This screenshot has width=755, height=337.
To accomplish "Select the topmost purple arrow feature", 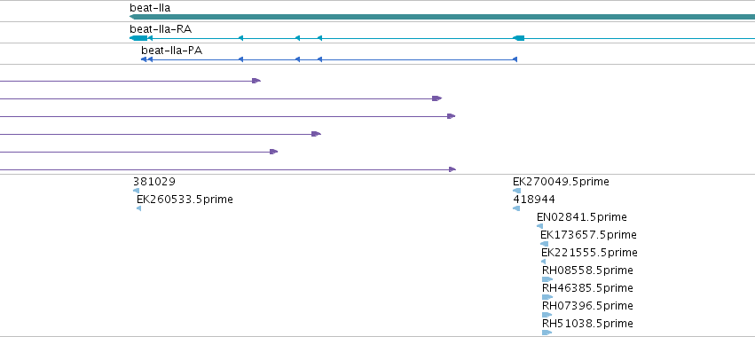I will [130, 81].
